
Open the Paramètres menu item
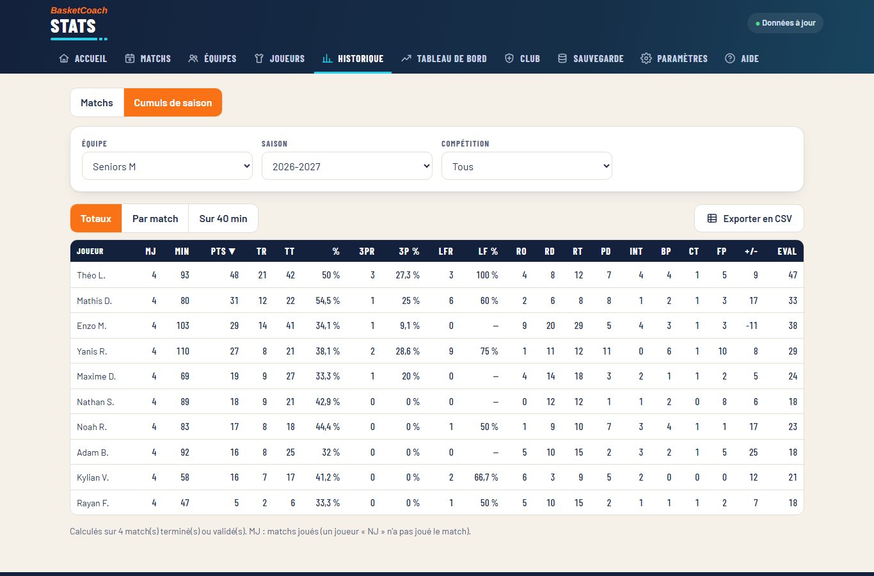674,58
